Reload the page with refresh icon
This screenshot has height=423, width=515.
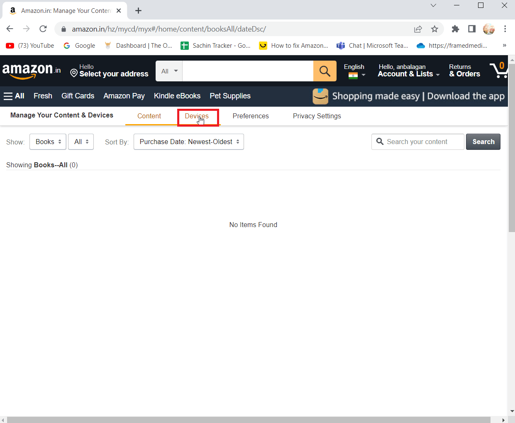point(43,29)
